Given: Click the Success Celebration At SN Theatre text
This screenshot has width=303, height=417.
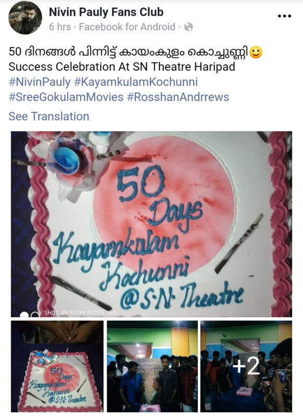Looking at the screenshot, I should [122, 67].
